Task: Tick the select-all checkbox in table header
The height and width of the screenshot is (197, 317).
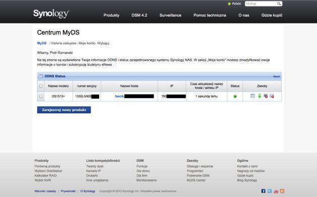Action: (41, 86)
